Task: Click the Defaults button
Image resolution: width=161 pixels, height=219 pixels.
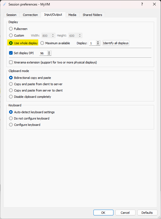Action: tap(147, 213)
